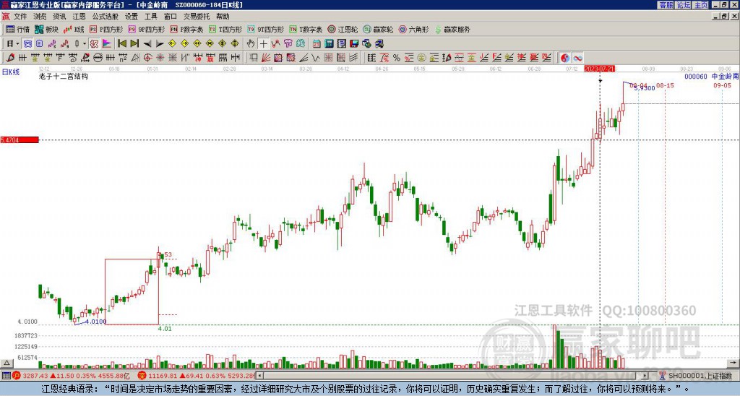Click the 日K线 label
The width and height of the screenshot is (740, 396).
pyautogui.click(x=11, y=72)
